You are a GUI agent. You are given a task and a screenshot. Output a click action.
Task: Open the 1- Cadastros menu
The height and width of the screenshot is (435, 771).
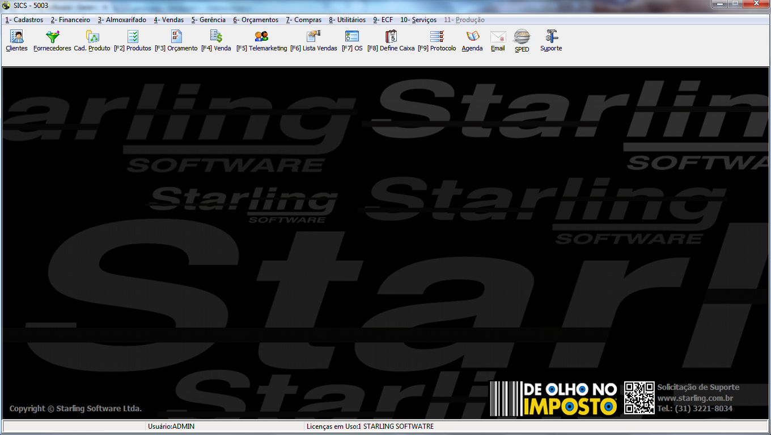pos(24,20)
